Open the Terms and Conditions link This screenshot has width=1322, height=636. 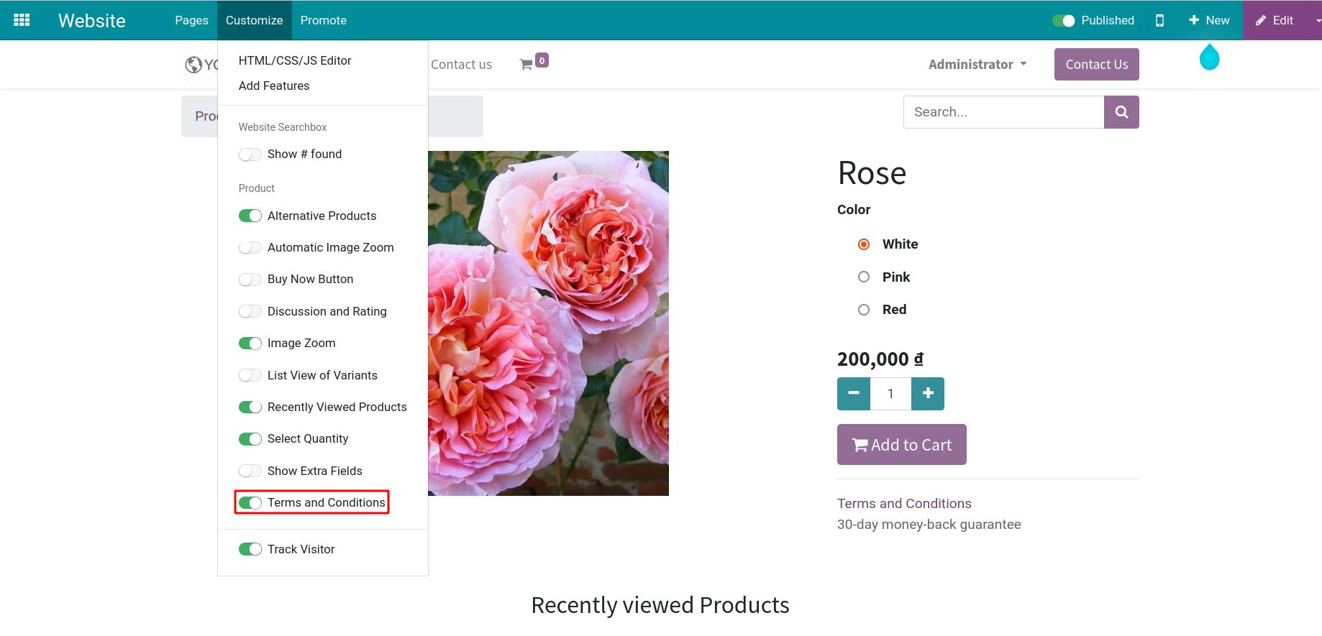tap(904, 503)
